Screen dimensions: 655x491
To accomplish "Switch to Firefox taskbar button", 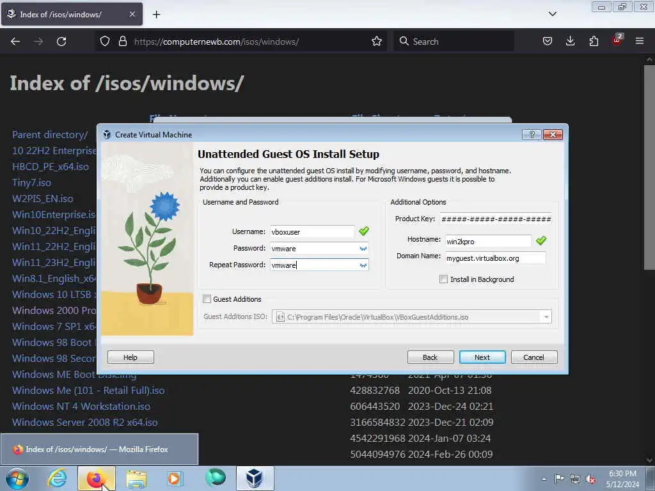I will point(96,478).
